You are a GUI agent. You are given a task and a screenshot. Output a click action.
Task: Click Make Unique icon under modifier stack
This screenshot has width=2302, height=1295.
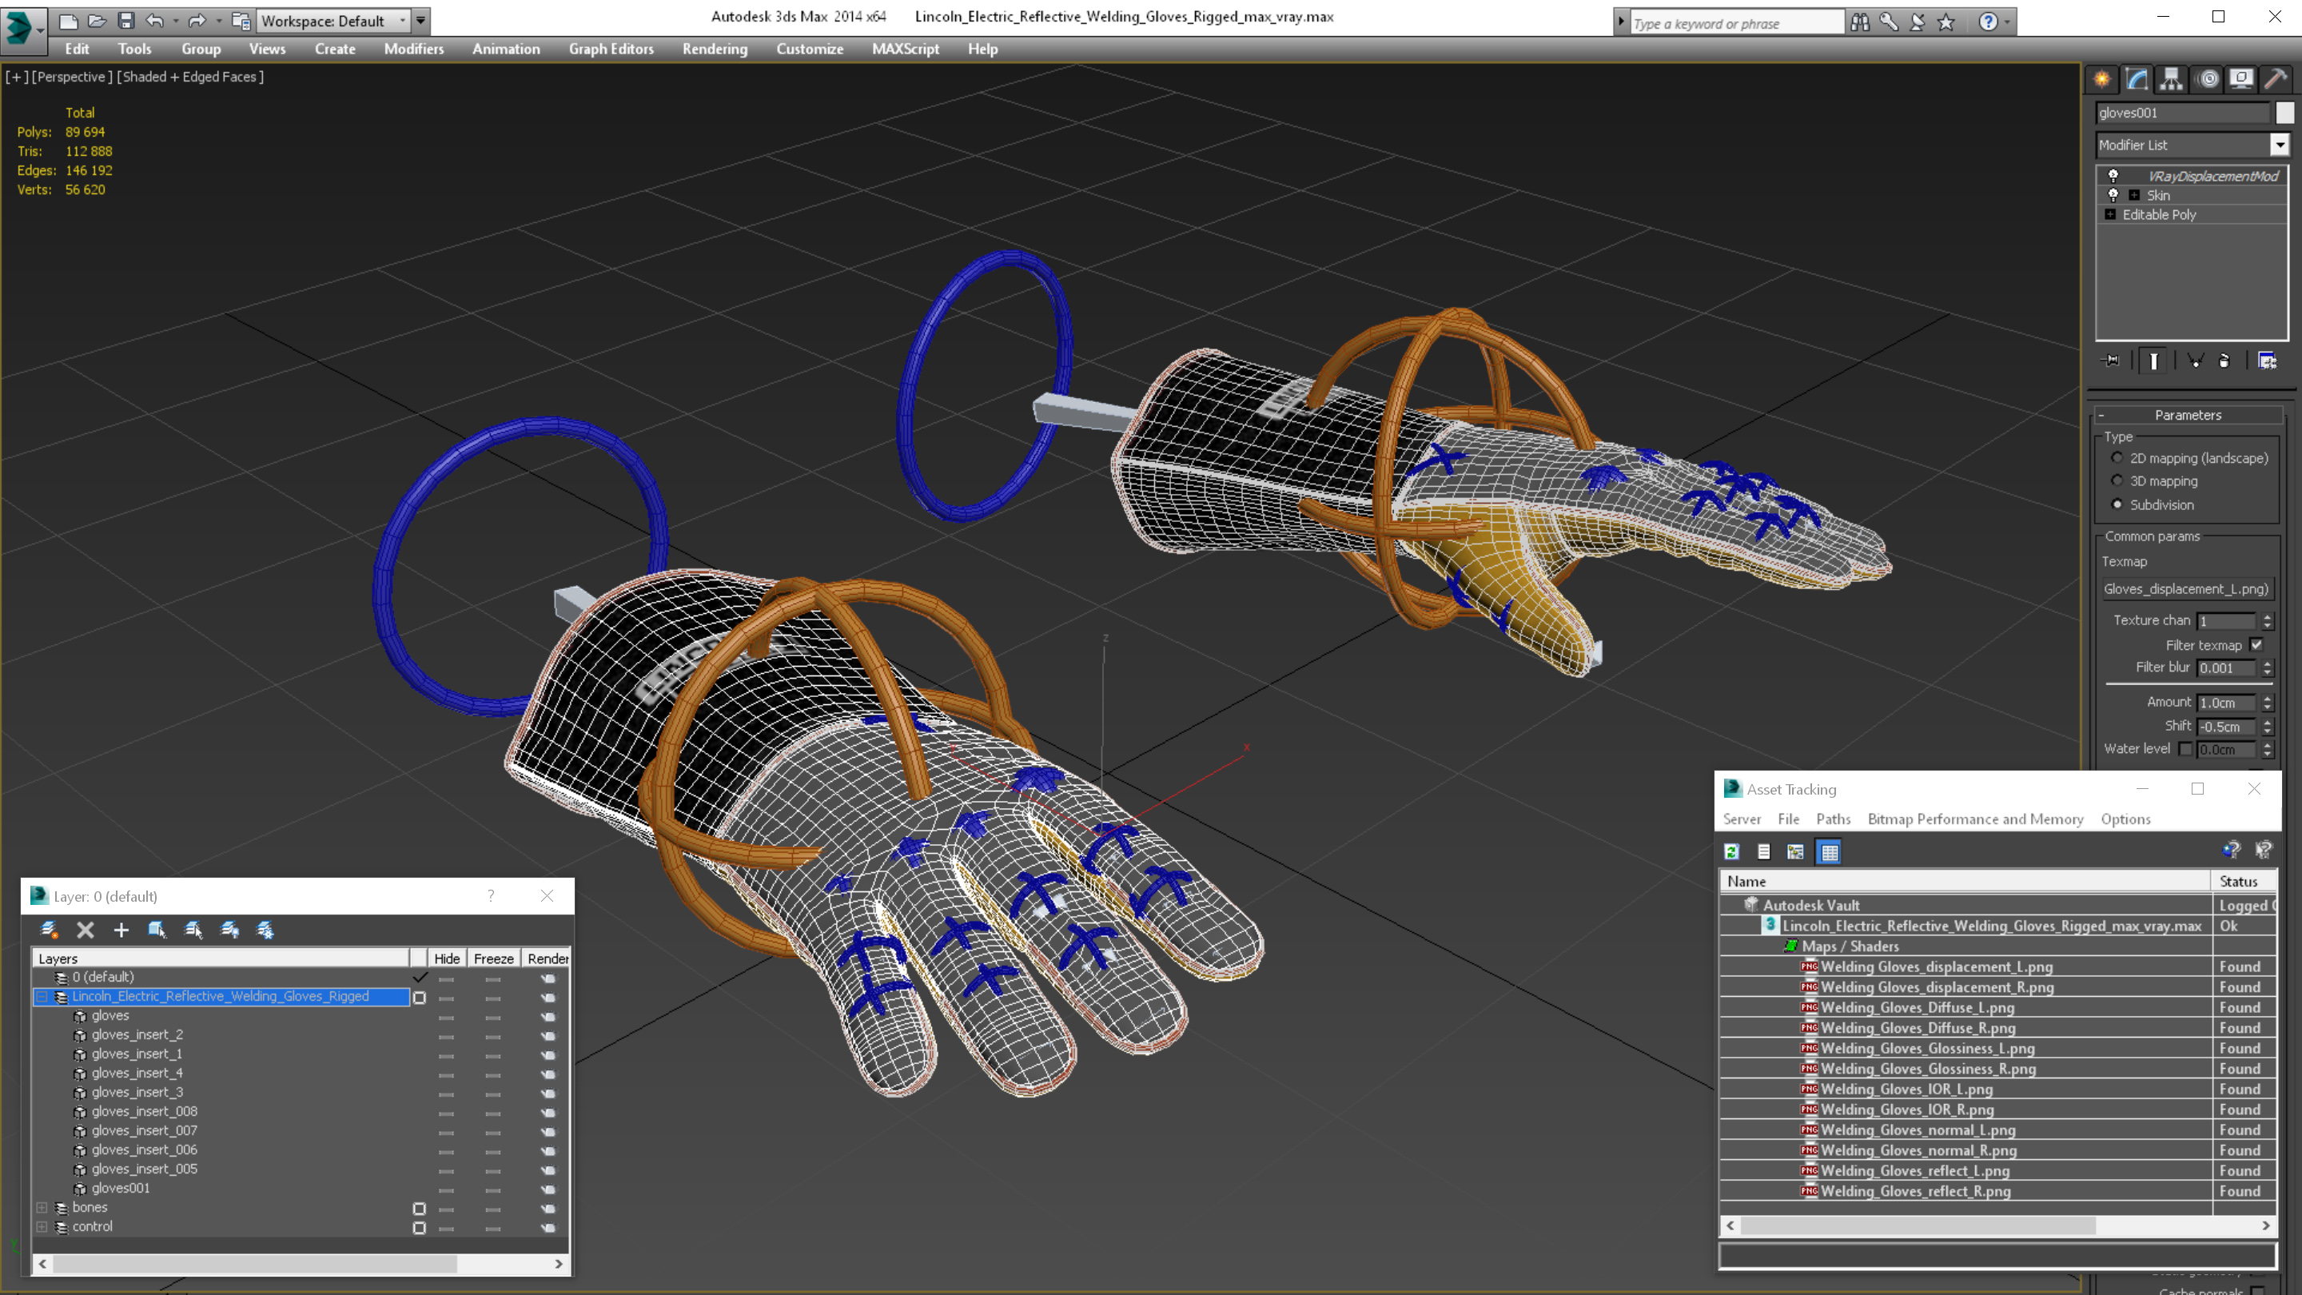click(x=2195, y=361)
